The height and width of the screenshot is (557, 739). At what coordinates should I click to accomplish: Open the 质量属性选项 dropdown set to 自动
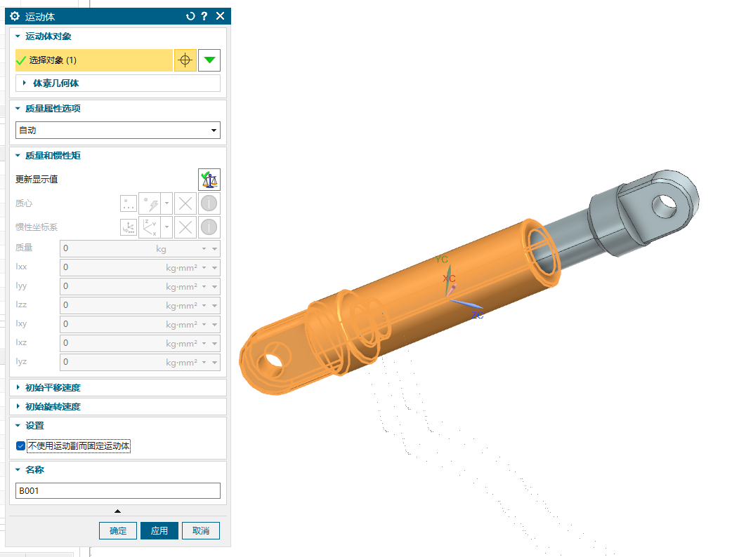tap(117, 130)
